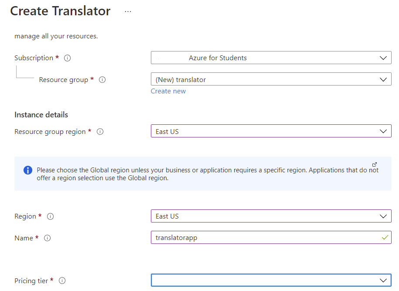Click info icon beside Name label
This screenshot has height=291, width=399.
pos(48,238)
